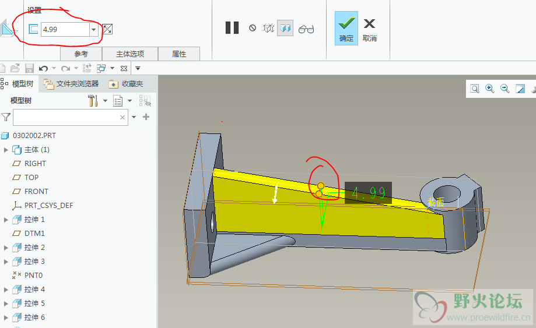Click the model tree search field

[x=71, y=118]
